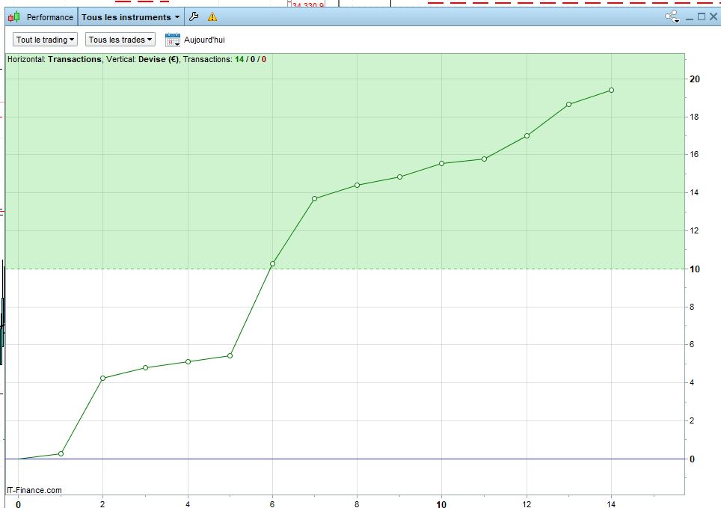Screen dimensions: 721x508
Task: Open the calendar date picker icon
Action: tap(173, 40)
